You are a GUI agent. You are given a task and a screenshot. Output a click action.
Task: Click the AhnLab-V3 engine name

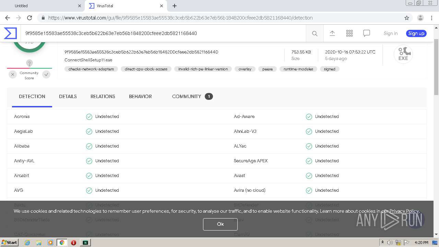[245, 131]
